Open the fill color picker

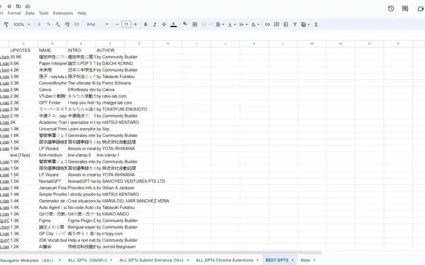coord(185,24)
